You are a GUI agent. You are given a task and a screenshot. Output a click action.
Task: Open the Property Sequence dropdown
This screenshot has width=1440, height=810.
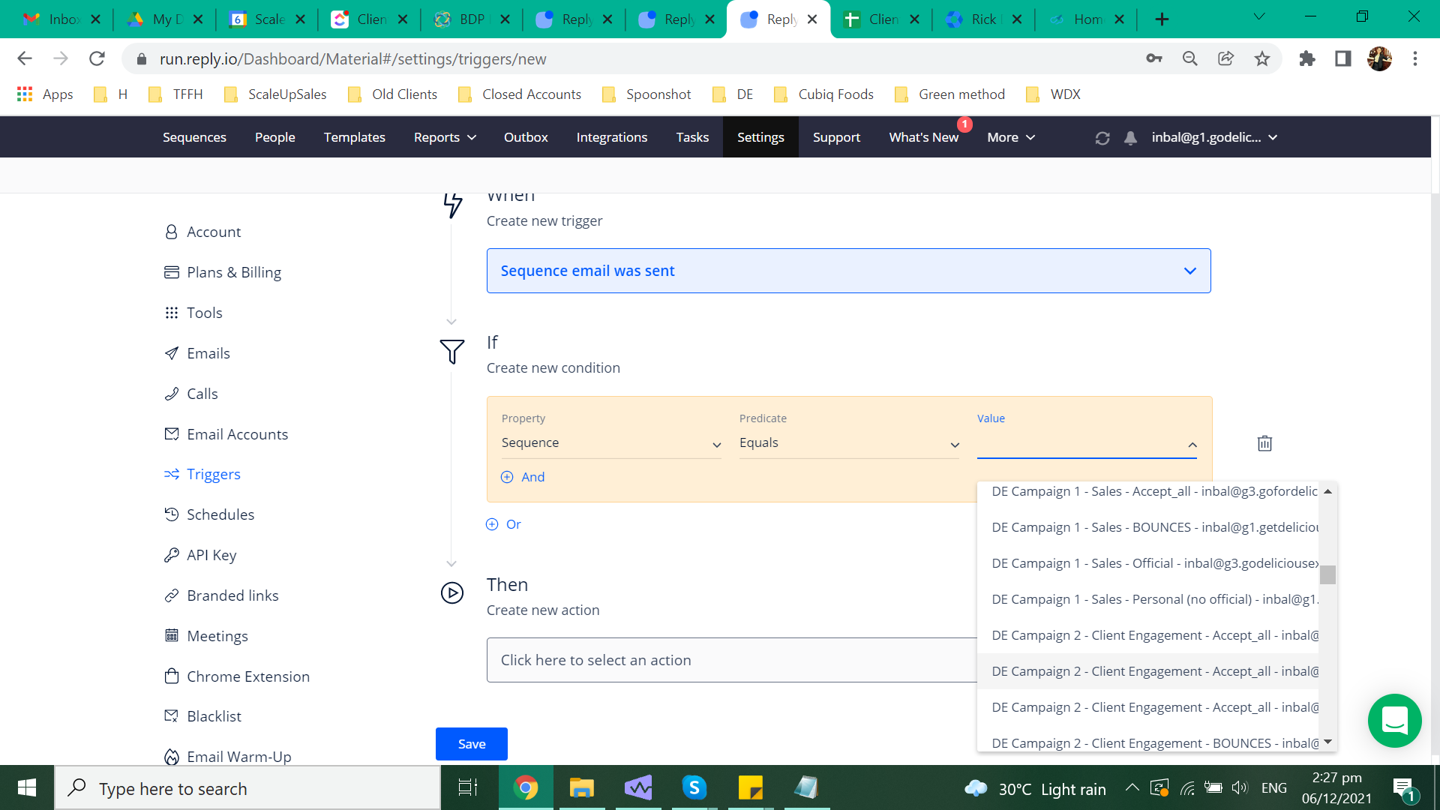point(611,443)
